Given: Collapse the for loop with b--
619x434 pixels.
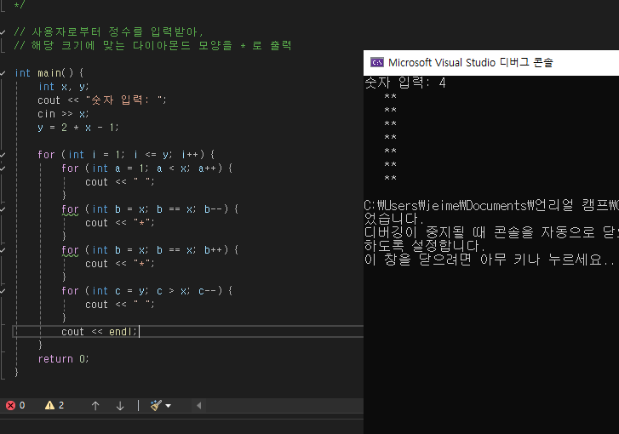Looking at the screenshot, I should coord(3,209).
